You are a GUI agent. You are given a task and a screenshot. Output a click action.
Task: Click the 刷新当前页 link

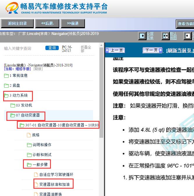[x=180, y=50]
